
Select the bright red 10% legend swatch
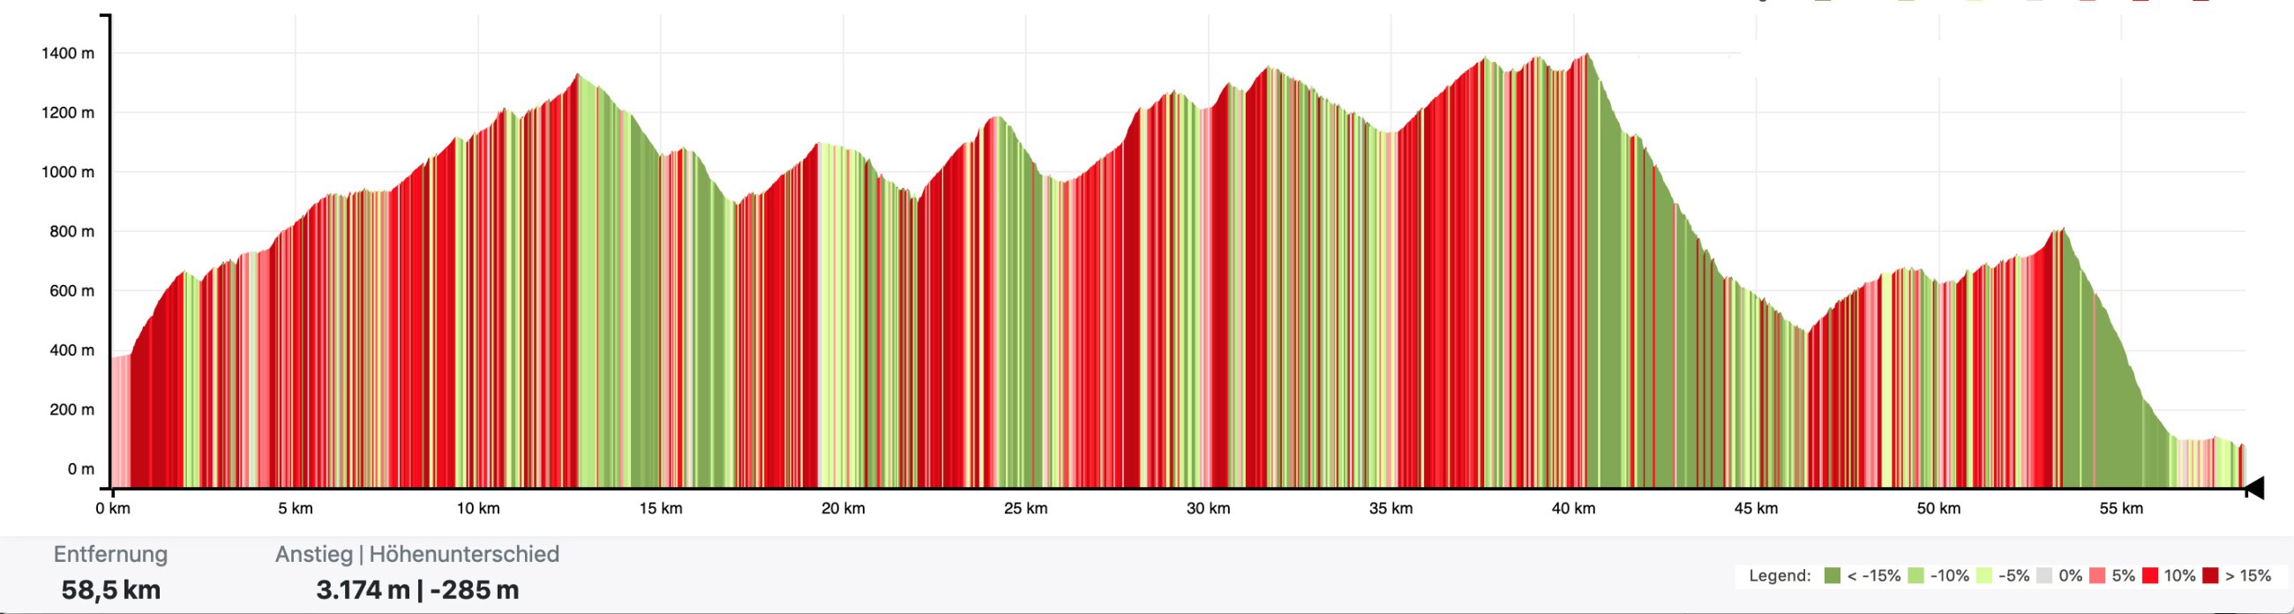coord(2149,576)
